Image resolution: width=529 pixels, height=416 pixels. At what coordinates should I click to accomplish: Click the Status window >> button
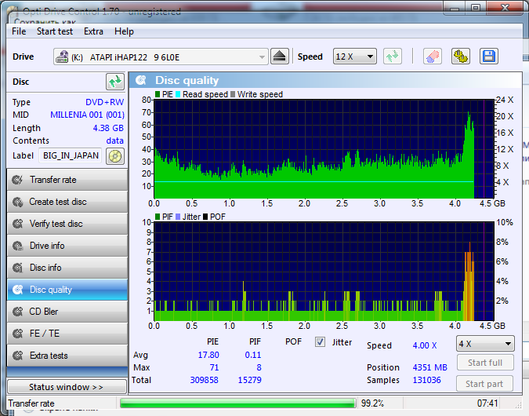(66, 387)
